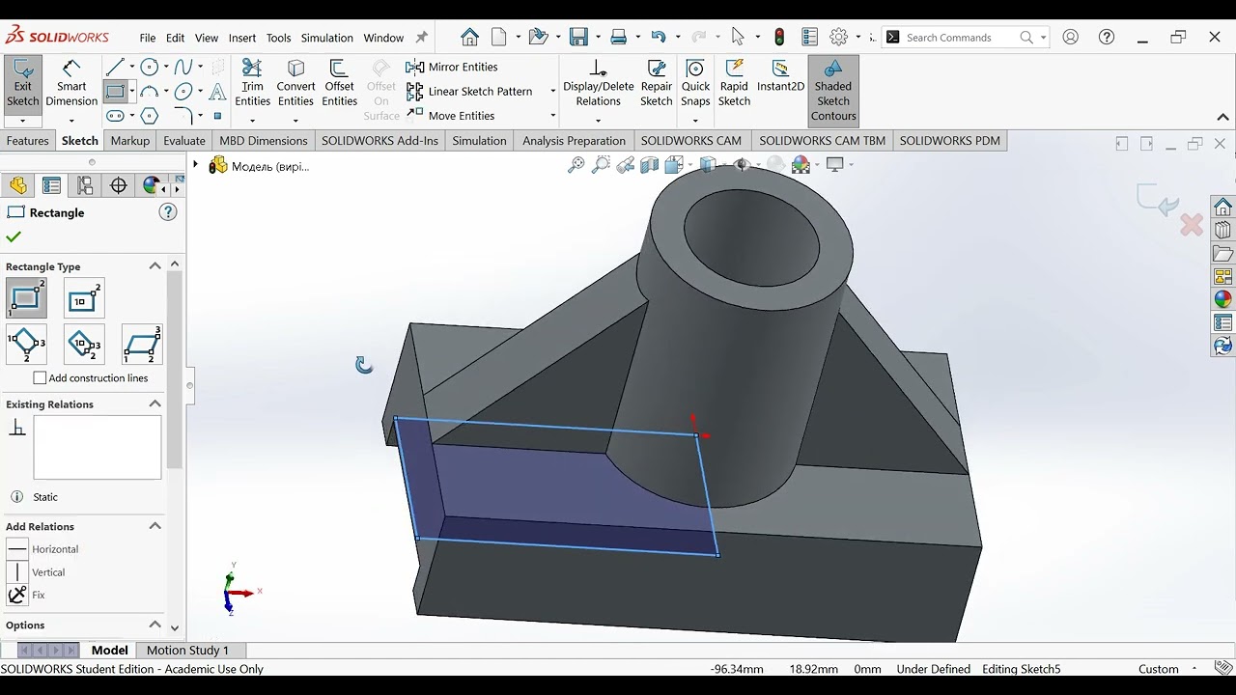Open the Motion Study 1 tab
The height and width of the screenshot is (695, 1236).
(x=187, y=651)
